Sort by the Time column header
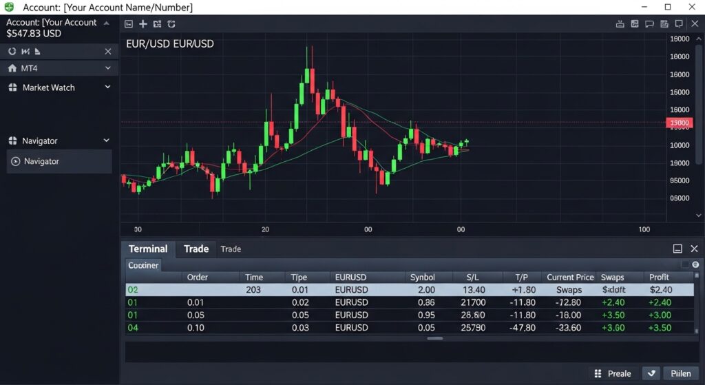The width and height of the screenshot is (705, 385). tap(253, 277)
